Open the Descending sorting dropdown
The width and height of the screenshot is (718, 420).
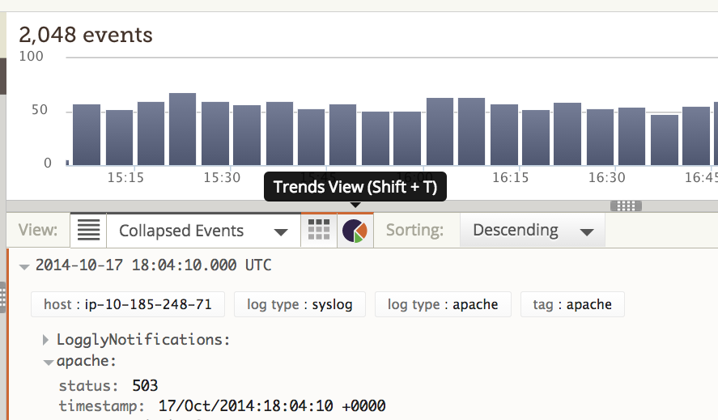coord(533,231)
